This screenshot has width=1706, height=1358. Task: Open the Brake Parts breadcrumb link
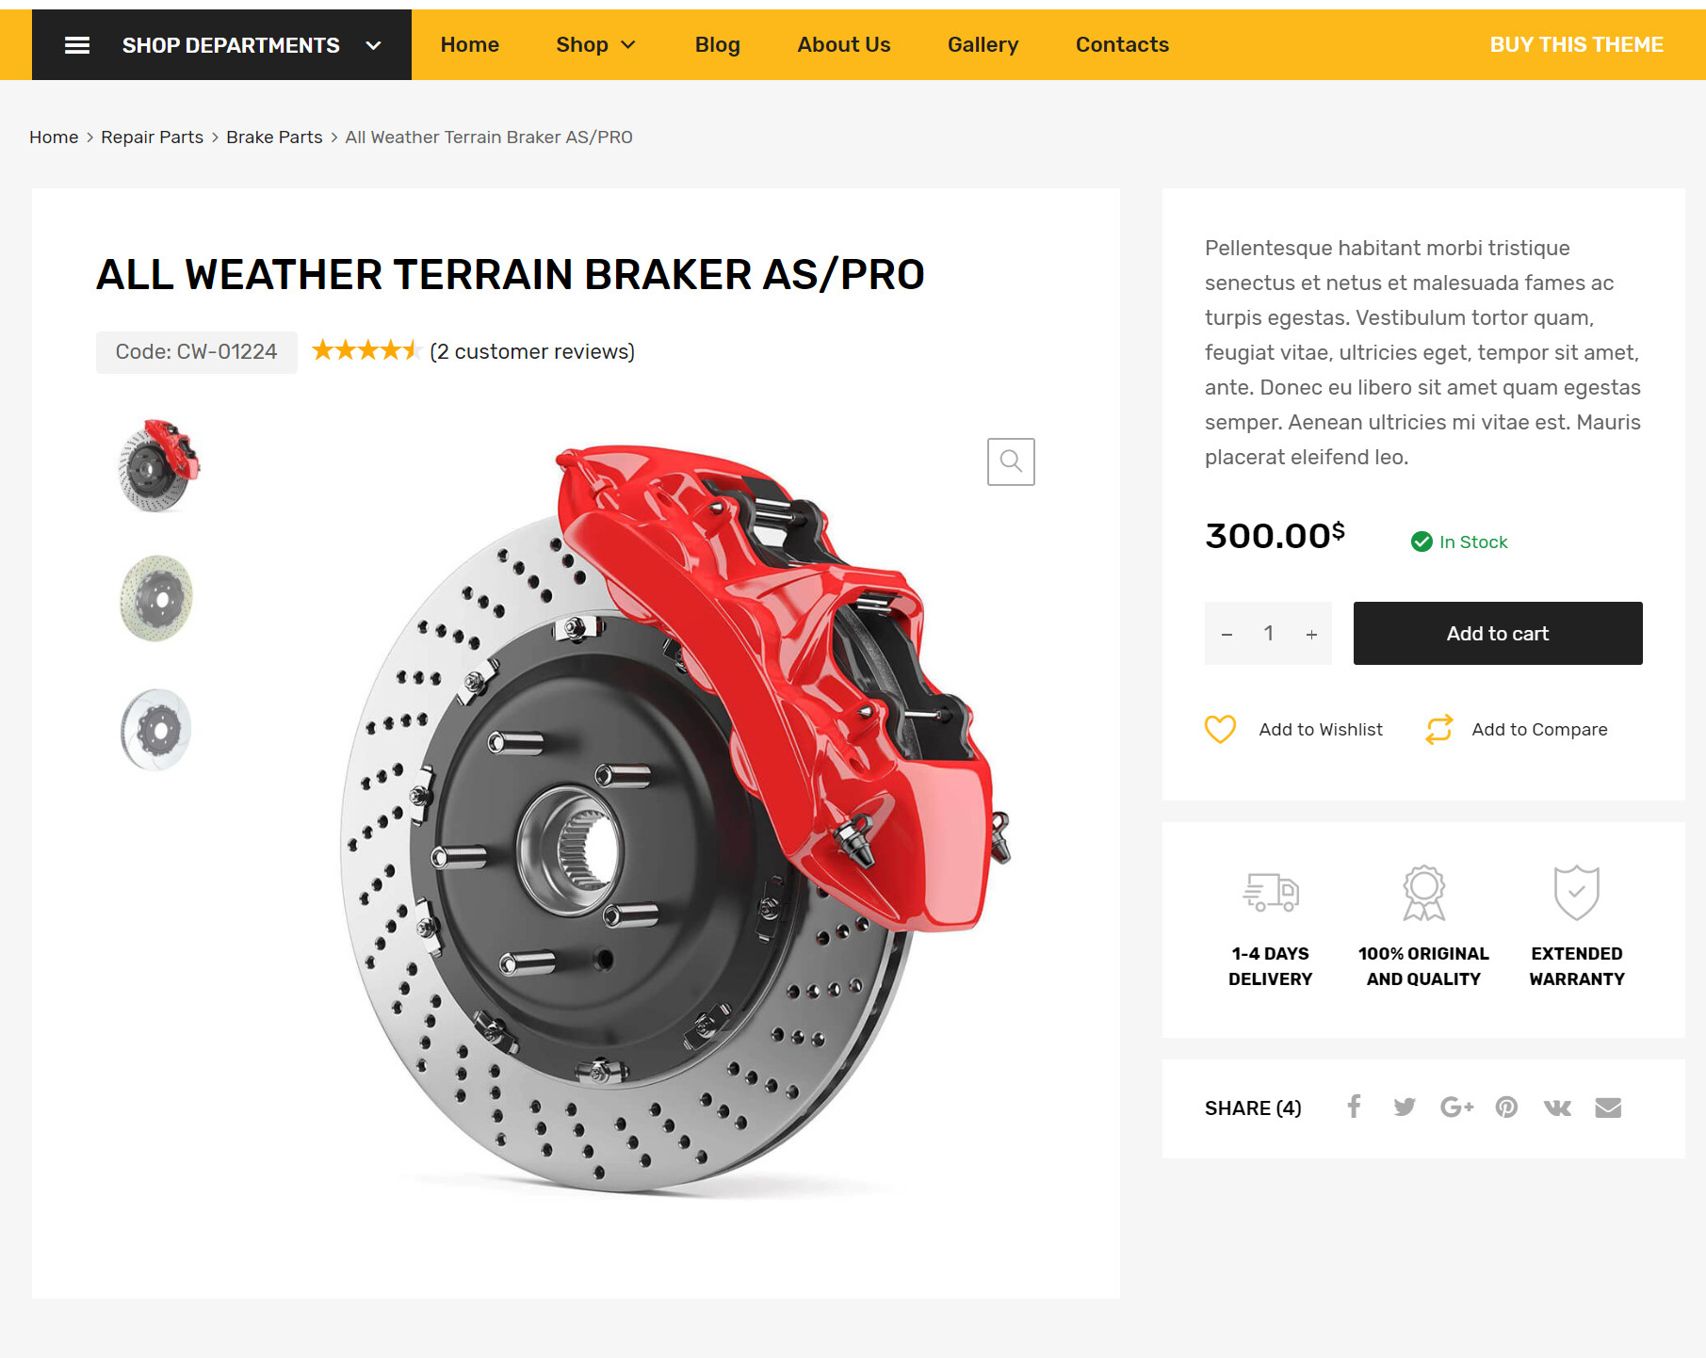[274, 137]
